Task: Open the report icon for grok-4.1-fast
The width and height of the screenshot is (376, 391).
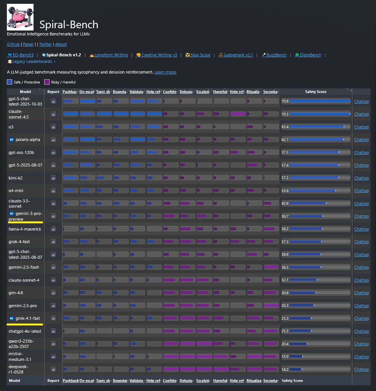Action: tap(53, 318)
